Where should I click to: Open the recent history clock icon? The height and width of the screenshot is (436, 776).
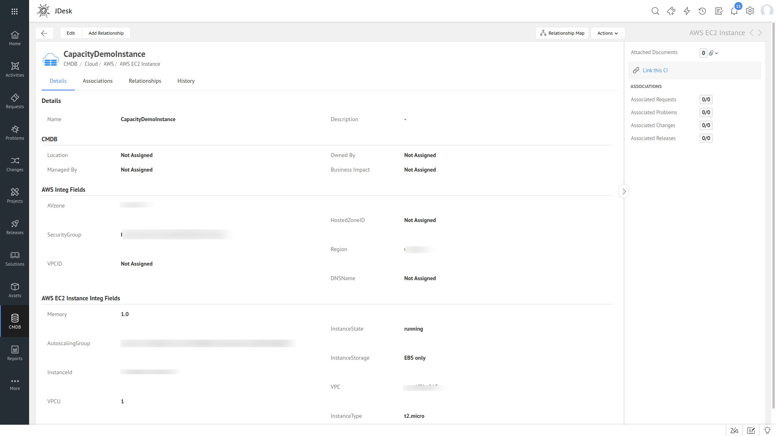[x=702, y=11]
